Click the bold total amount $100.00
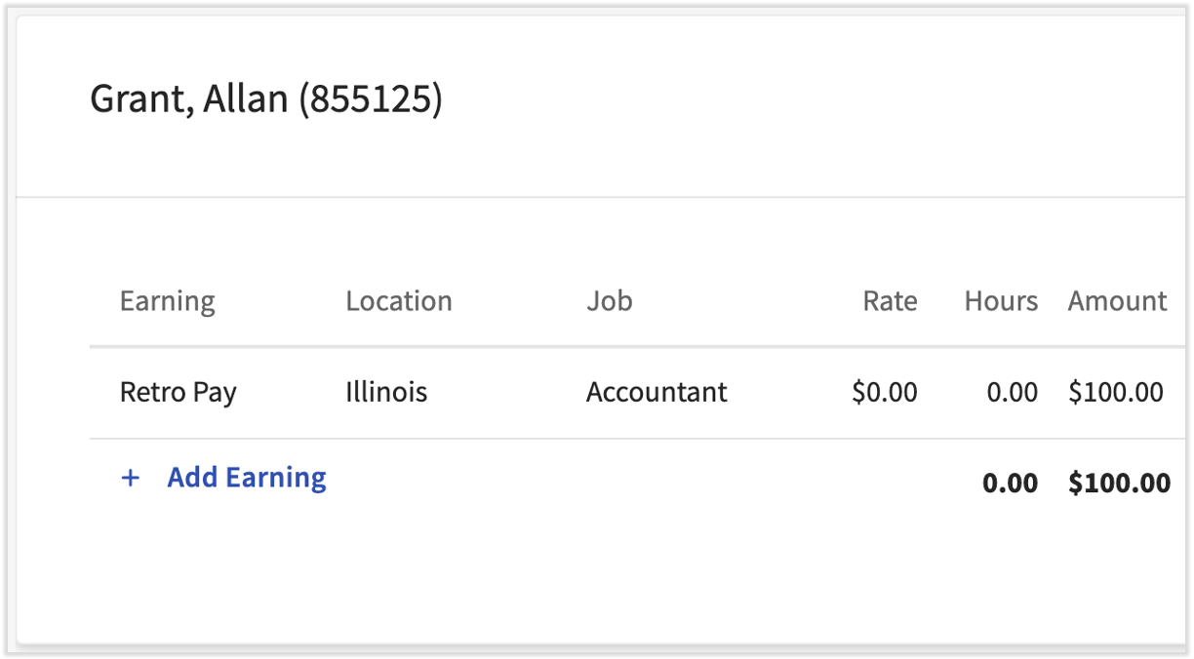 (1119, 484)
